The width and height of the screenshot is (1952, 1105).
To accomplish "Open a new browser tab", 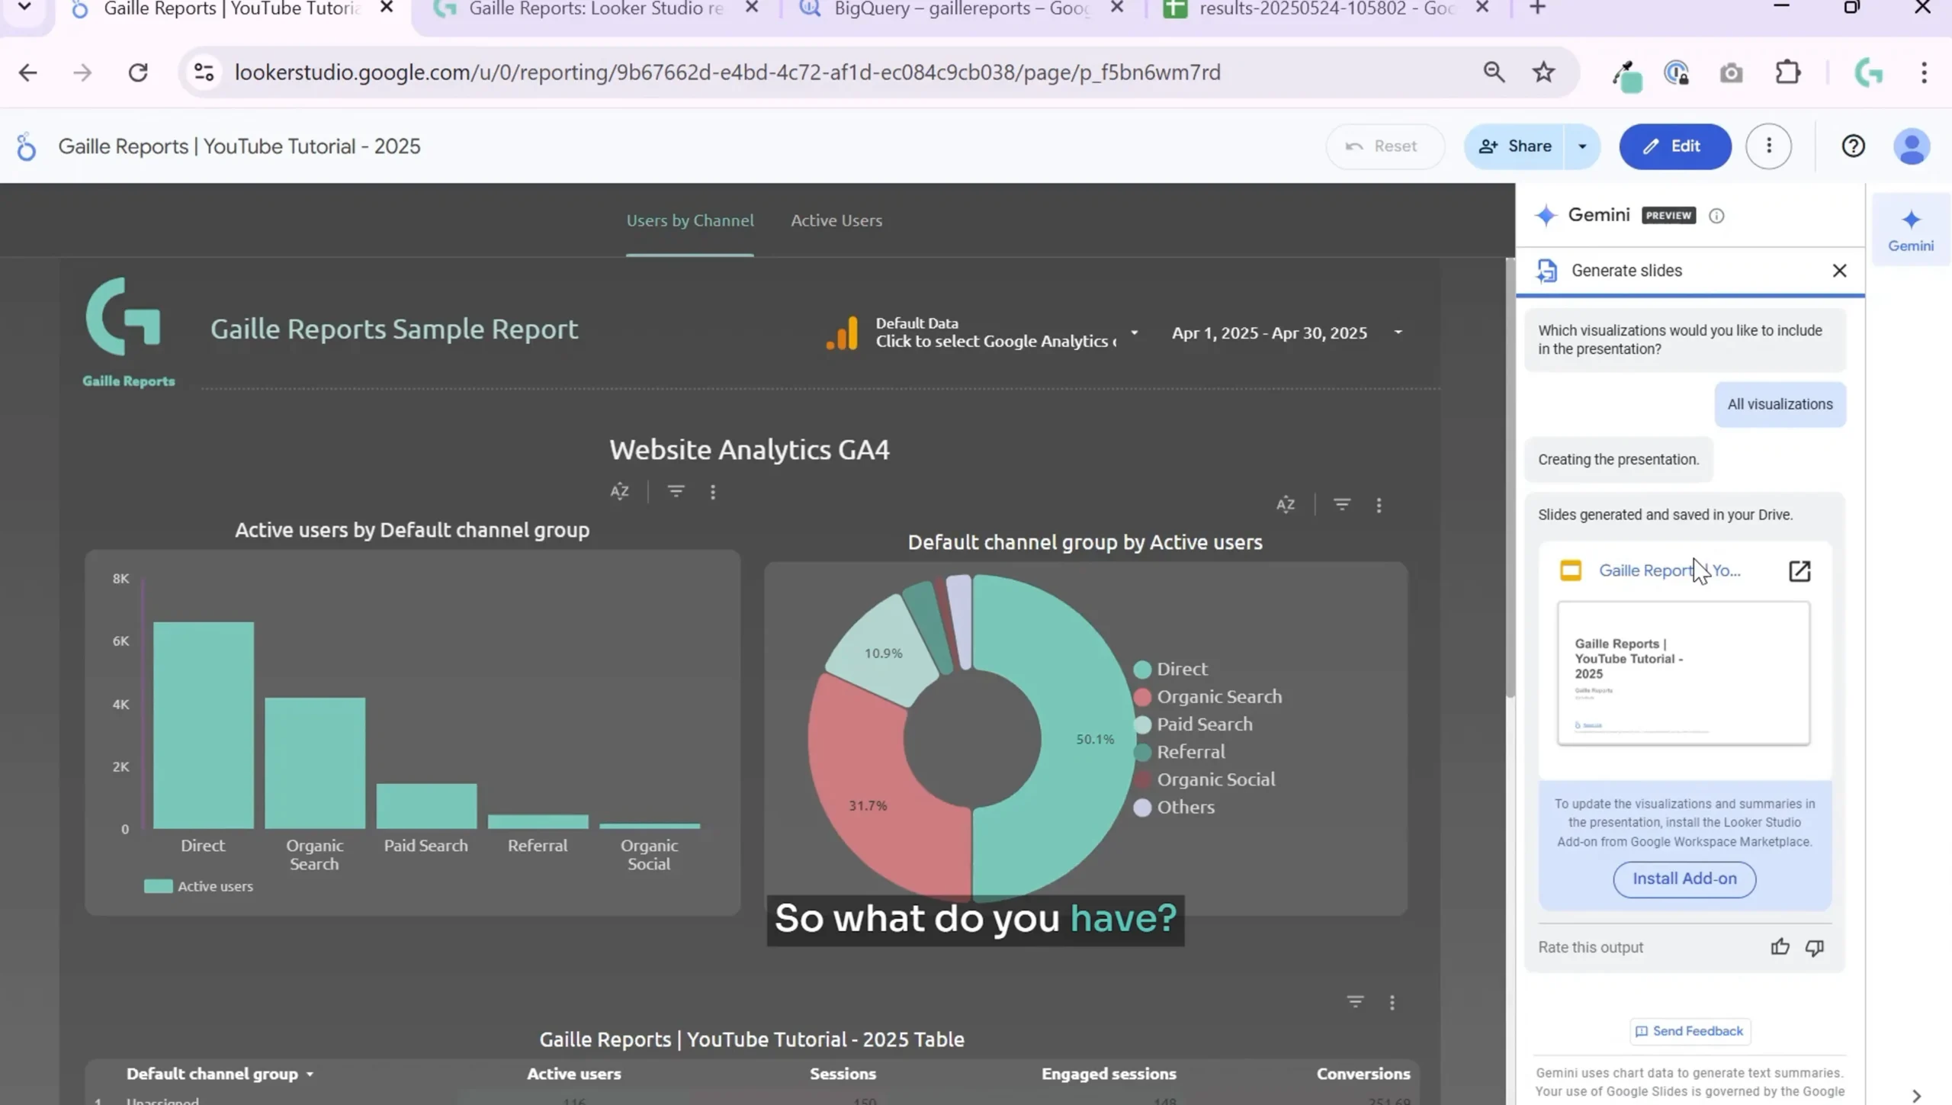I will (x=1537, y=8).
